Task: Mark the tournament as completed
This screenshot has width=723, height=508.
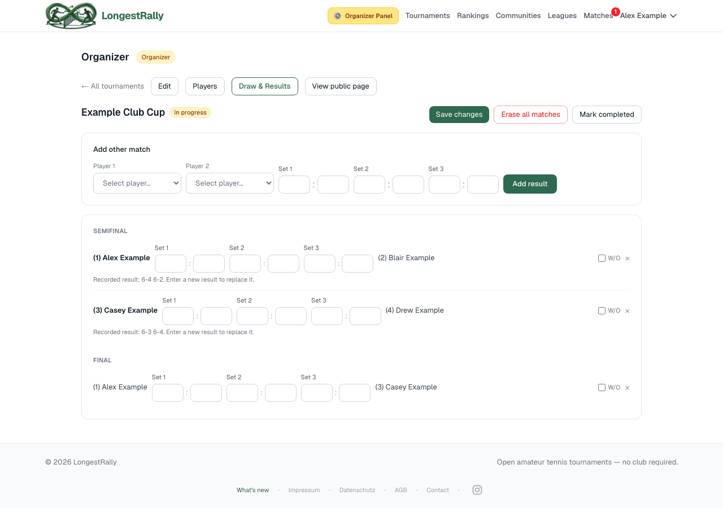Action: coord(607,115)
